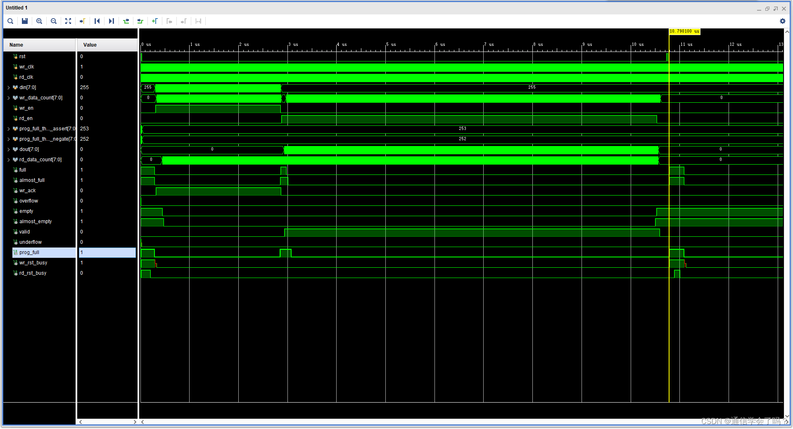Select the rd_clk signal

26,77
